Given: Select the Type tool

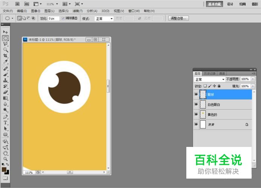Looking at the screenshot, I should pos(5,123).
